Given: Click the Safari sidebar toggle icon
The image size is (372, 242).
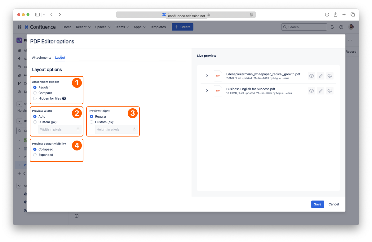Looking at the screenshot, I should coord(38,15).
